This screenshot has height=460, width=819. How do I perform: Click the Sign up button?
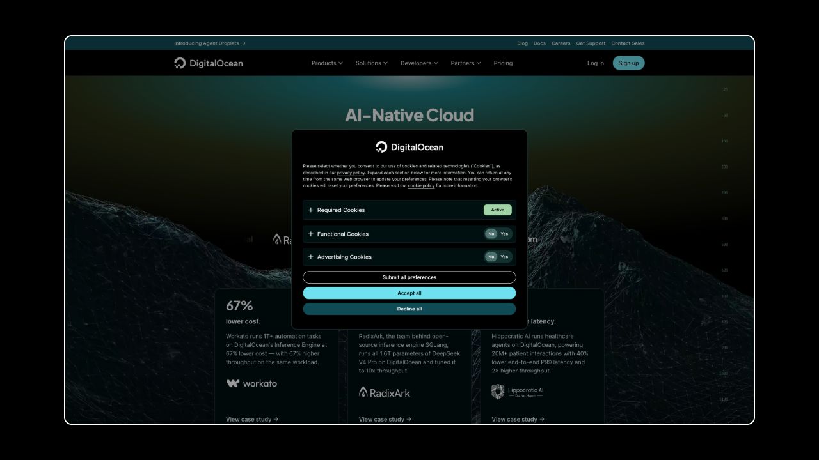(x=628, y=63)
